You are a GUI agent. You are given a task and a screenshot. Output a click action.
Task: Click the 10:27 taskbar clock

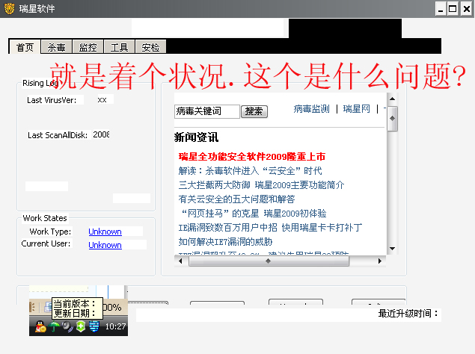pos(115,326)
